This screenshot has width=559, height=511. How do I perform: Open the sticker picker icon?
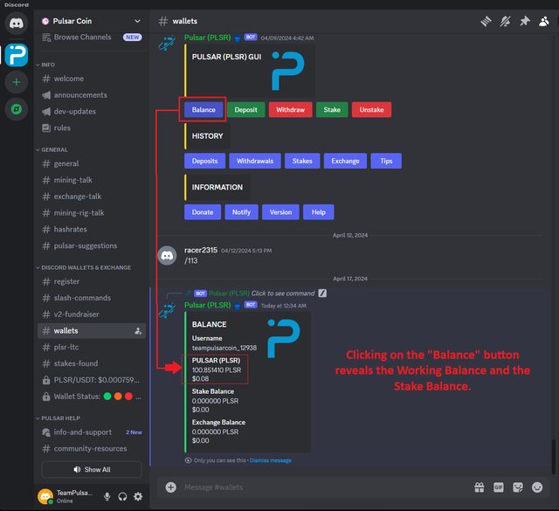518,487
